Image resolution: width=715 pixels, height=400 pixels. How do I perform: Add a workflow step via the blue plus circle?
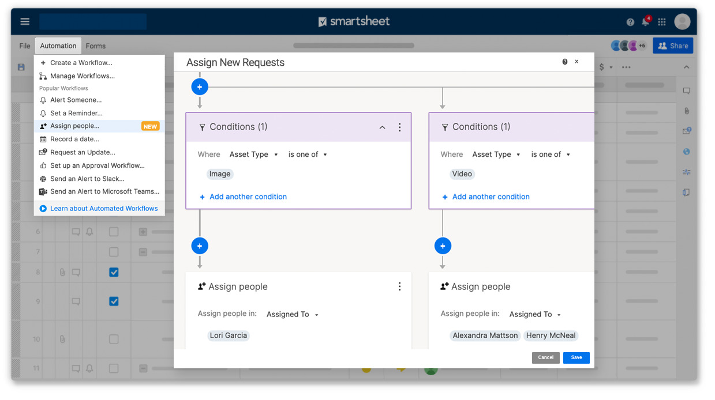[x=200, y=86]
